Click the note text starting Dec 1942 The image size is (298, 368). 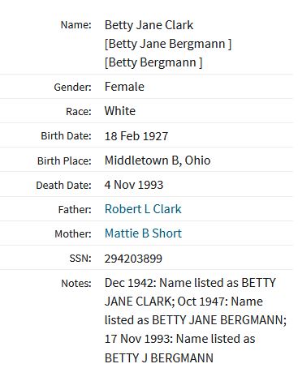click(196, 320)
